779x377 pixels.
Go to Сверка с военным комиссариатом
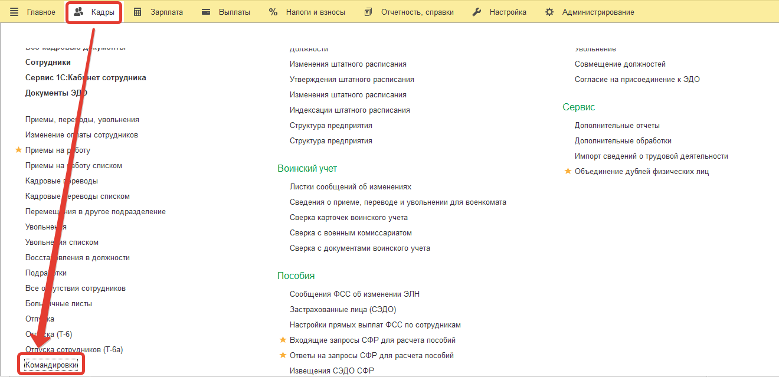click(351, 233)
